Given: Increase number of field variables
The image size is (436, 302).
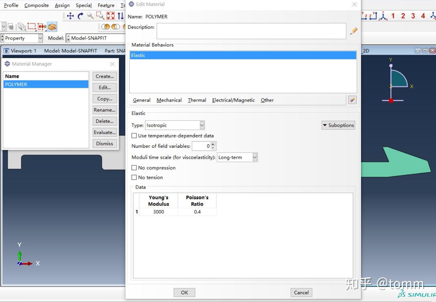Looking at the screenshot, I should pyautogui.click(x=213, y=144).
